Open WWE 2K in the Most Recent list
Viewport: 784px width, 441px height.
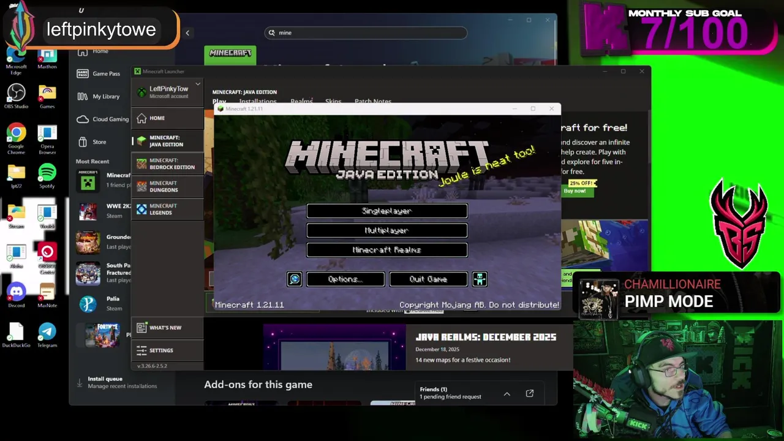coord(103,212)
